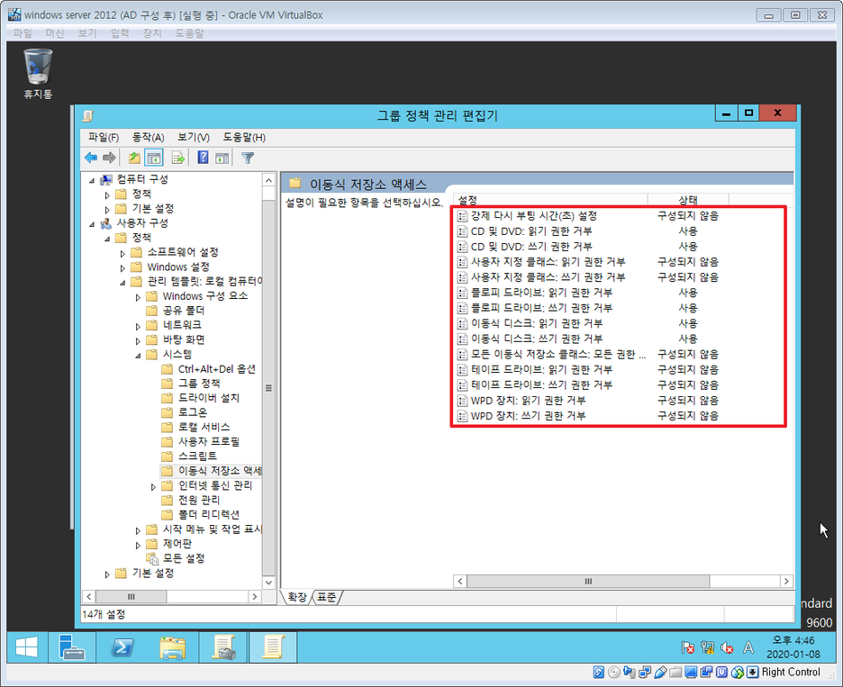Click the Group Policy Management taskbar icon
Screen dimensions: 843x687
pos(223,647)
